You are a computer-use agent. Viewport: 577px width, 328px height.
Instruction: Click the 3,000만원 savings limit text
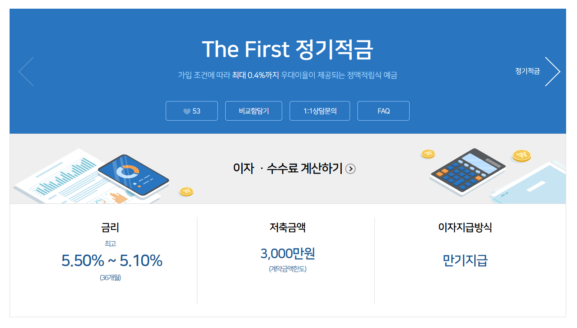[287, 255]
